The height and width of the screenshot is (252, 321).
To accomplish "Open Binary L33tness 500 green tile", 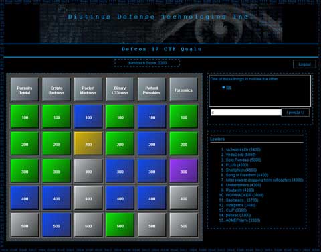I will pos(120,225).
